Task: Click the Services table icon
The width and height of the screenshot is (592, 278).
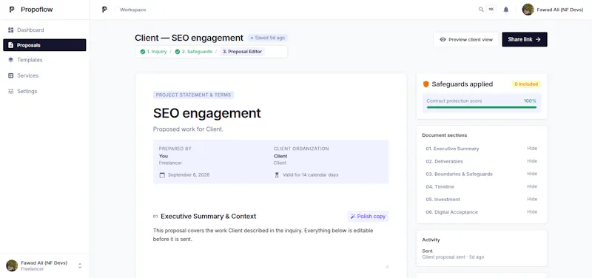Action: click(10, 75)
